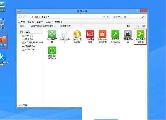
Task: Open the boot repair running-man icon
Action: pyautogui.click(x=140, y=34)
